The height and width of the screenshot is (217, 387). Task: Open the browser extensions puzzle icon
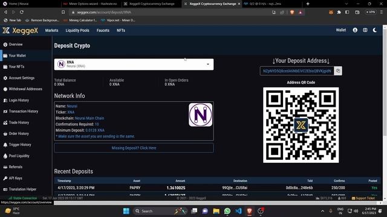click(339, 12)
